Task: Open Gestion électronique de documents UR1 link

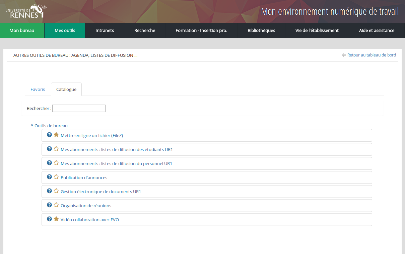Action: 100,192
